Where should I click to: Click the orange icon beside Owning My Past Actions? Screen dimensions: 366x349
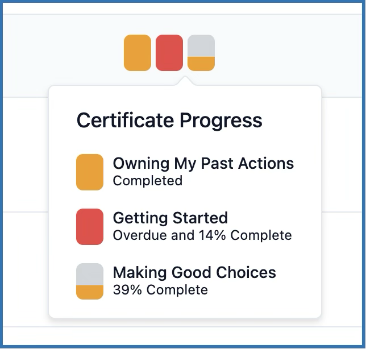click(x=90, y=172)
